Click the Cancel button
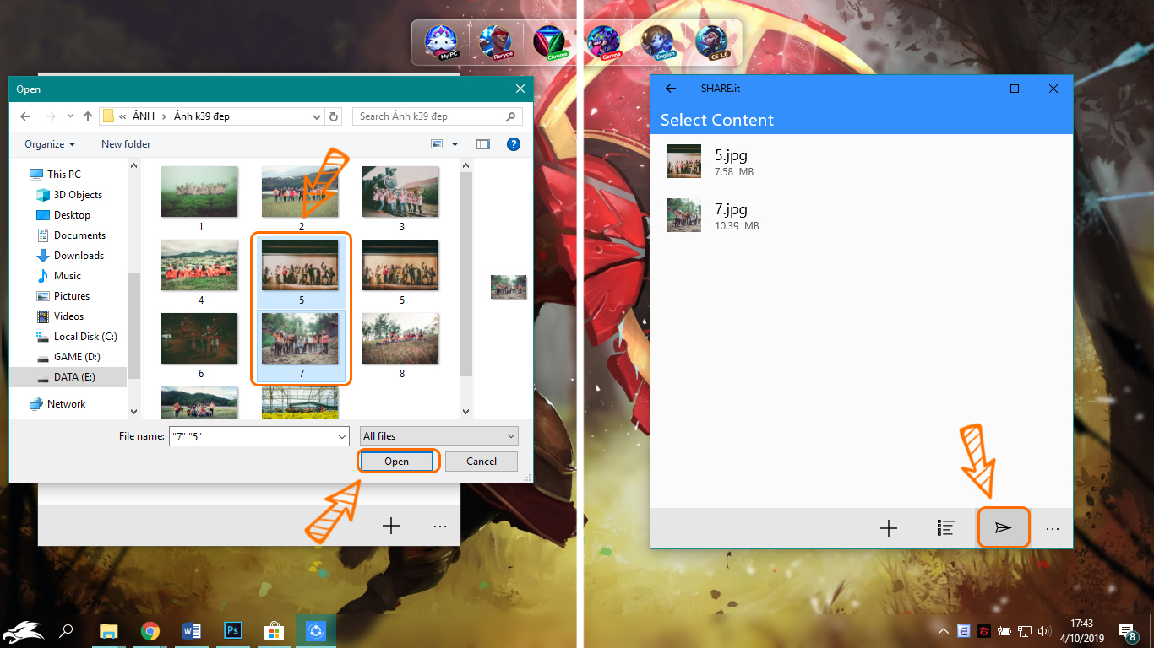 [x=482, y=462]
